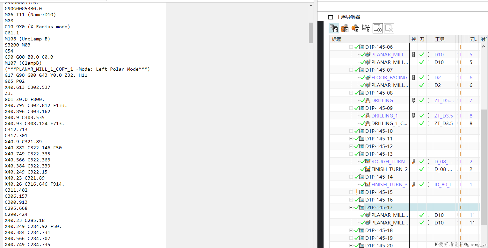
Task: Switch to Machining Method View
Action: (366, 28)
